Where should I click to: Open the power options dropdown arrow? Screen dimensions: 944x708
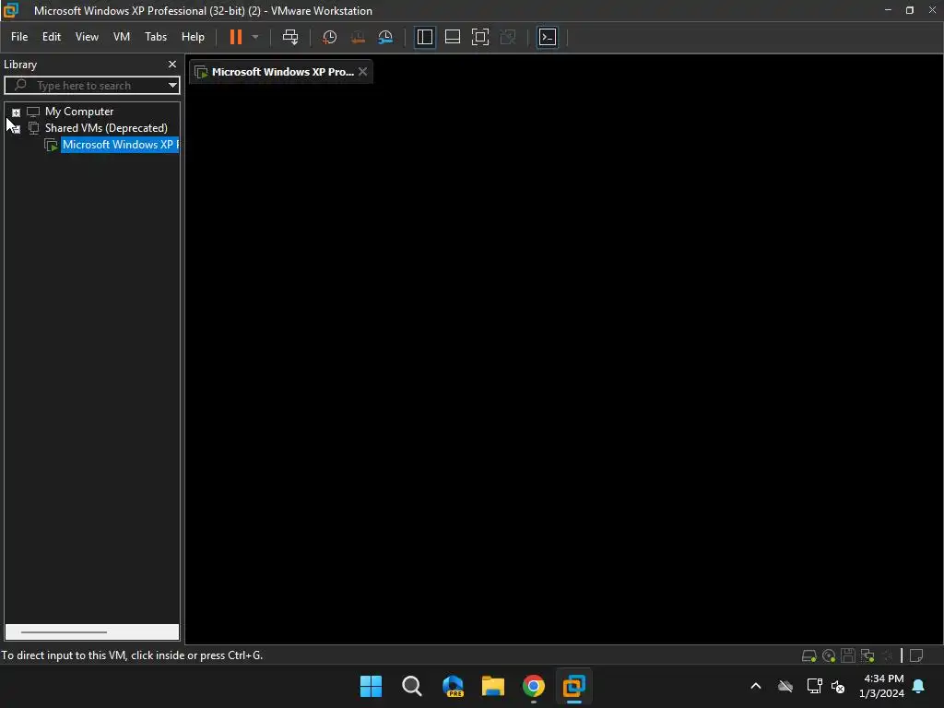pos(255,37)
